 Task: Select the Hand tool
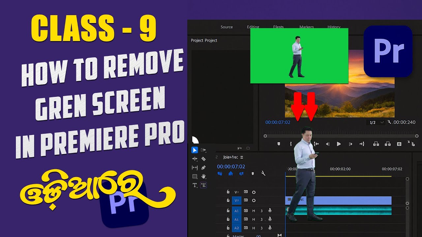tap(203, 176)
